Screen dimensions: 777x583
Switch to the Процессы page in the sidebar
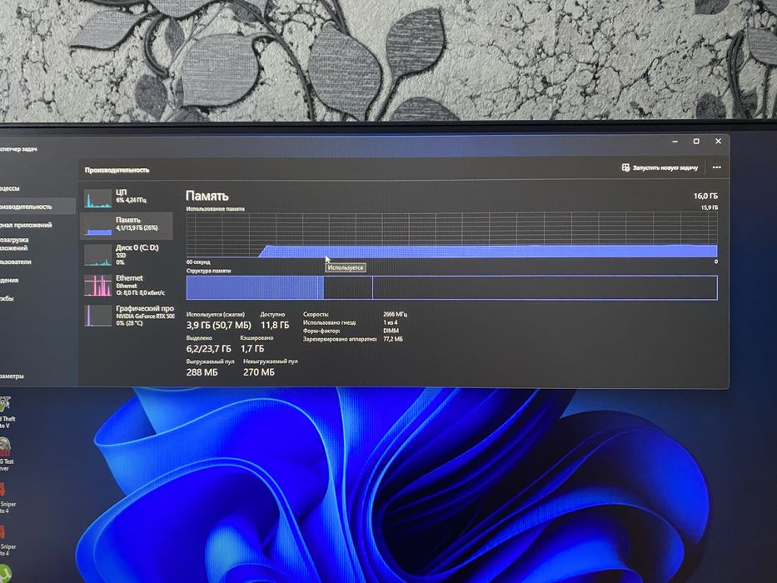10,188
